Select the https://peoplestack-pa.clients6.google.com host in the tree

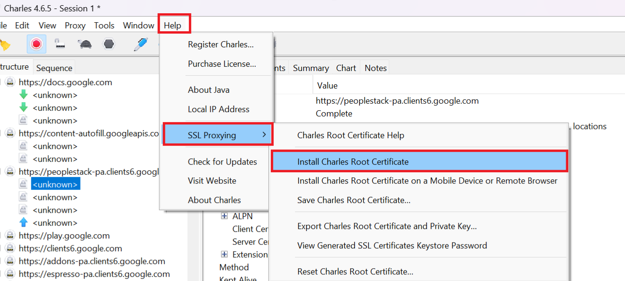pyautogui.click(x=89, y=172)
